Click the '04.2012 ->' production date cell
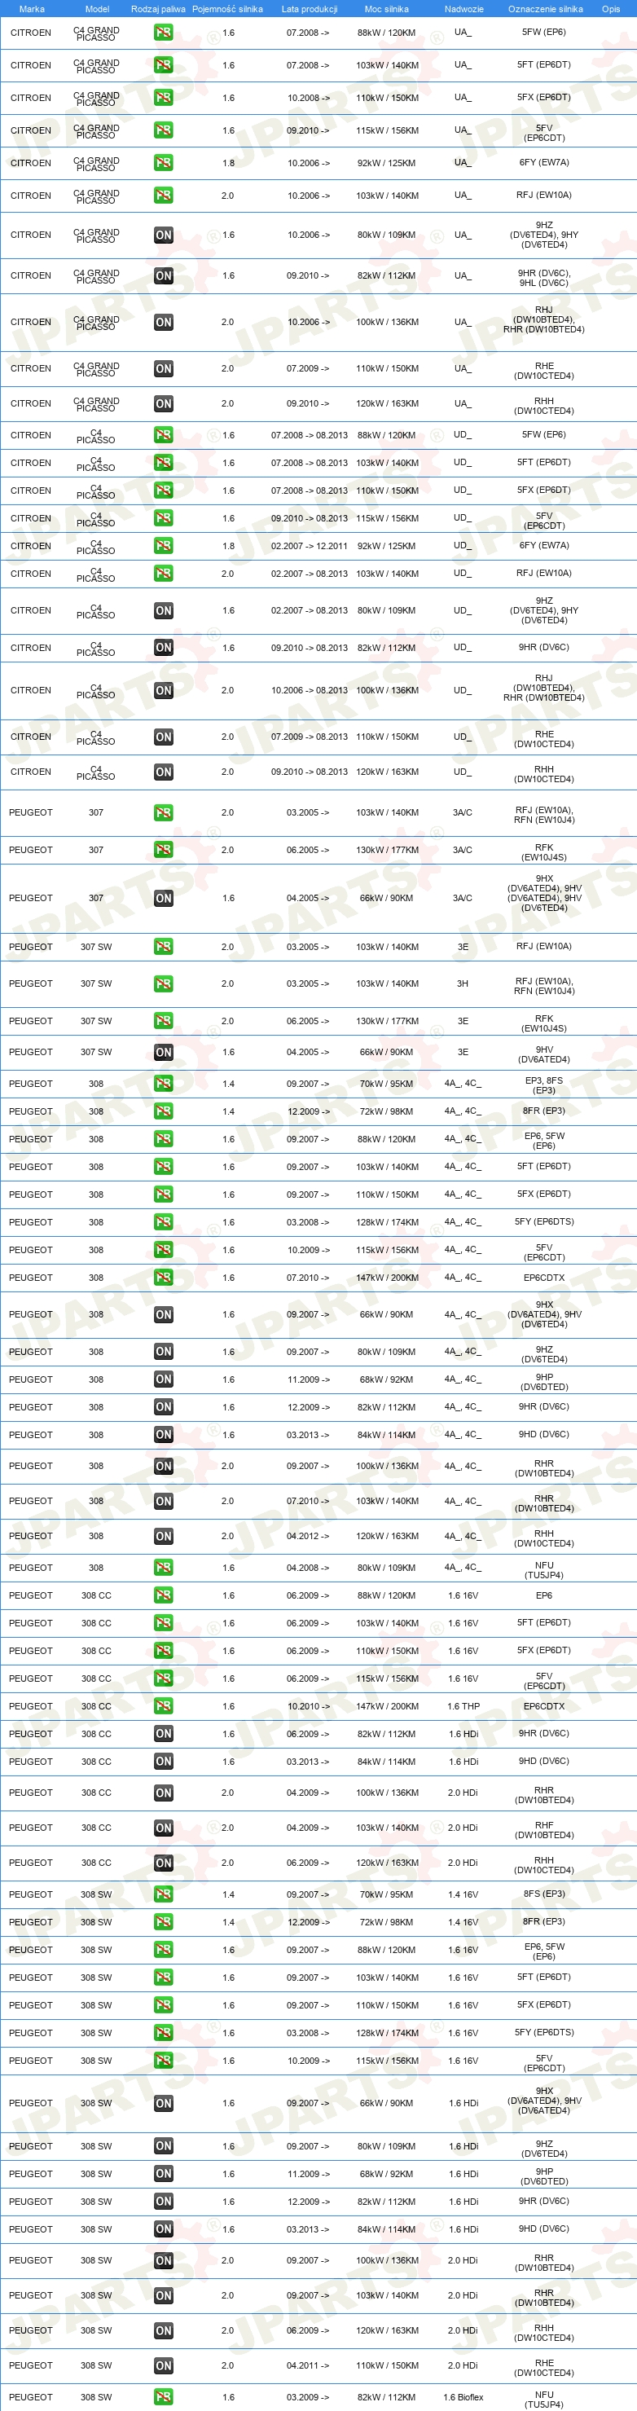The image size is (637, 2411). click(308, 1536)
